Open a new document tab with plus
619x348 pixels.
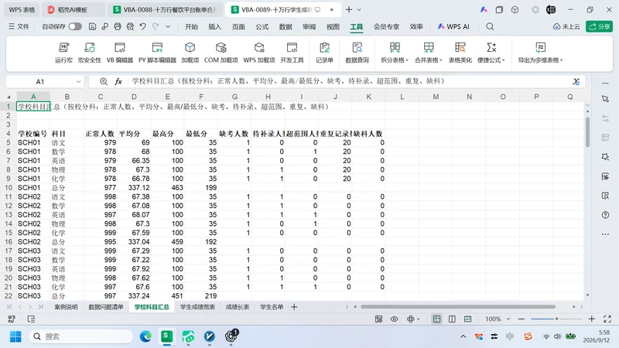point(349,9)
